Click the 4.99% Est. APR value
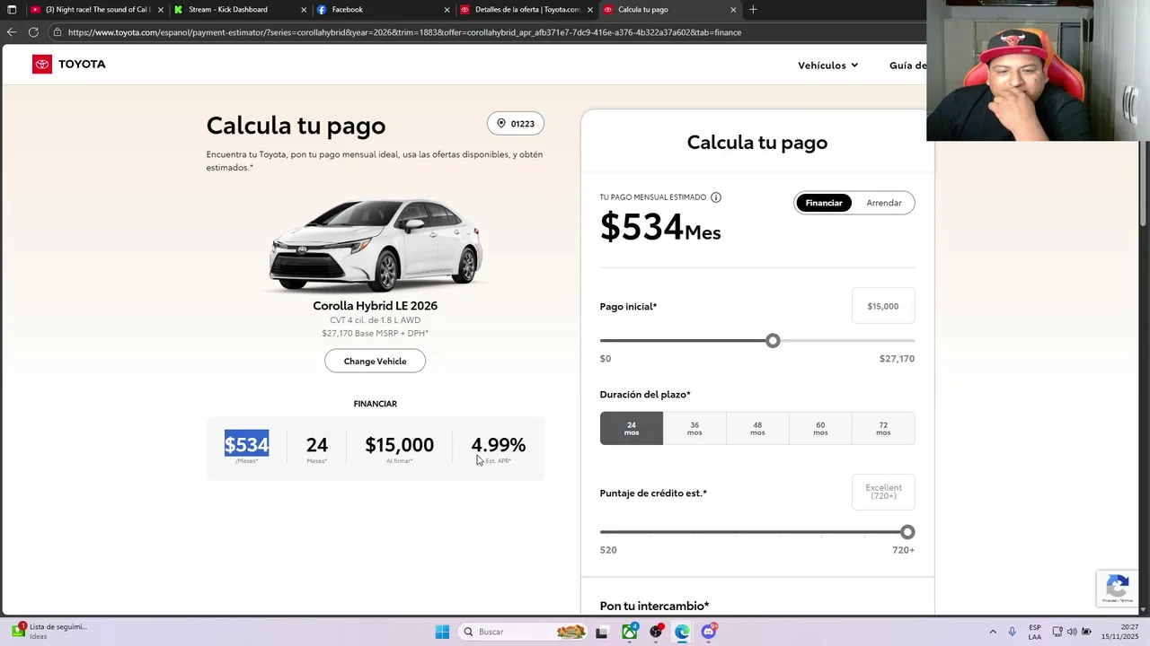1150x646 pixels. (498, 444)
